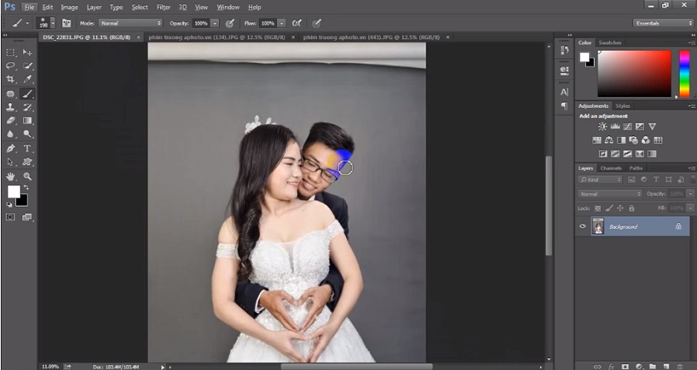Hide the Background layer visibility eye

[x=582, y=226]
